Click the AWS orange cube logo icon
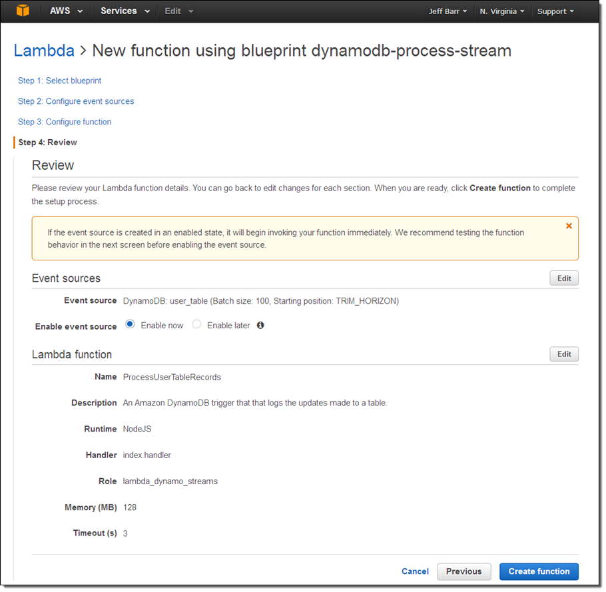 tap(23, 11)
